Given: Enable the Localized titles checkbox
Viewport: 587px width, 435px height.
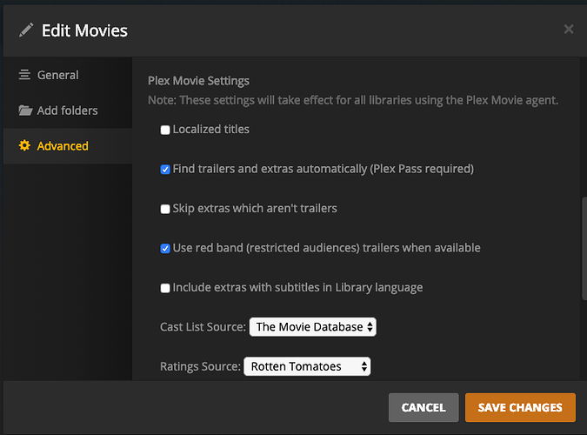Looking at the screenshot, I should tap(165, 130).
